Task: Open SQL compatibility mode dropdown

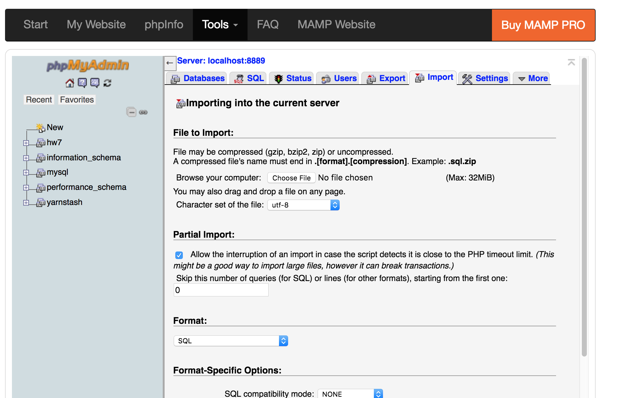Action: 350,394
